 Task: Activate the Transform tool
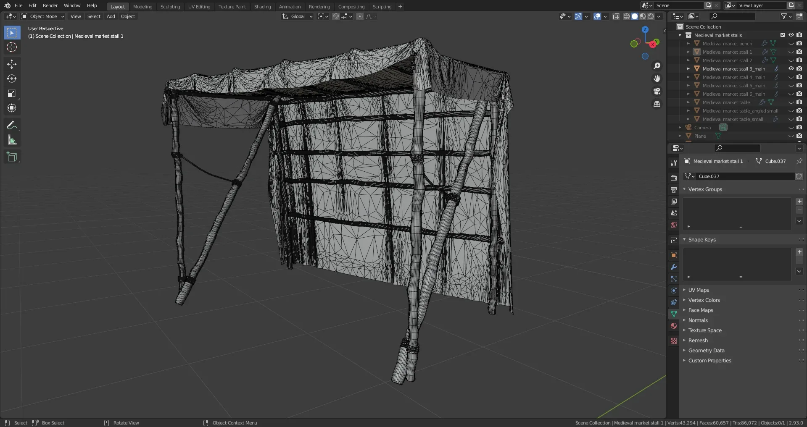[12, 108]
